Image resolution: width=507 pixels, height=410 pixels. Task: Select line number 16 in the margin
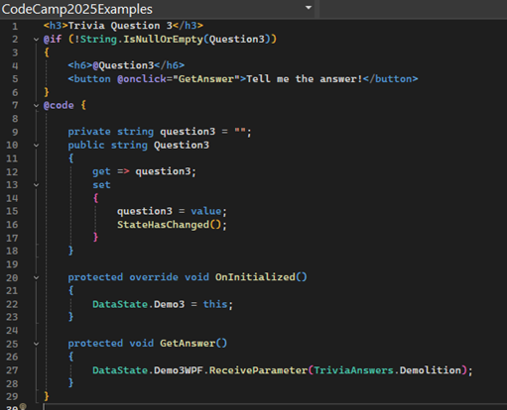point(12,225)
